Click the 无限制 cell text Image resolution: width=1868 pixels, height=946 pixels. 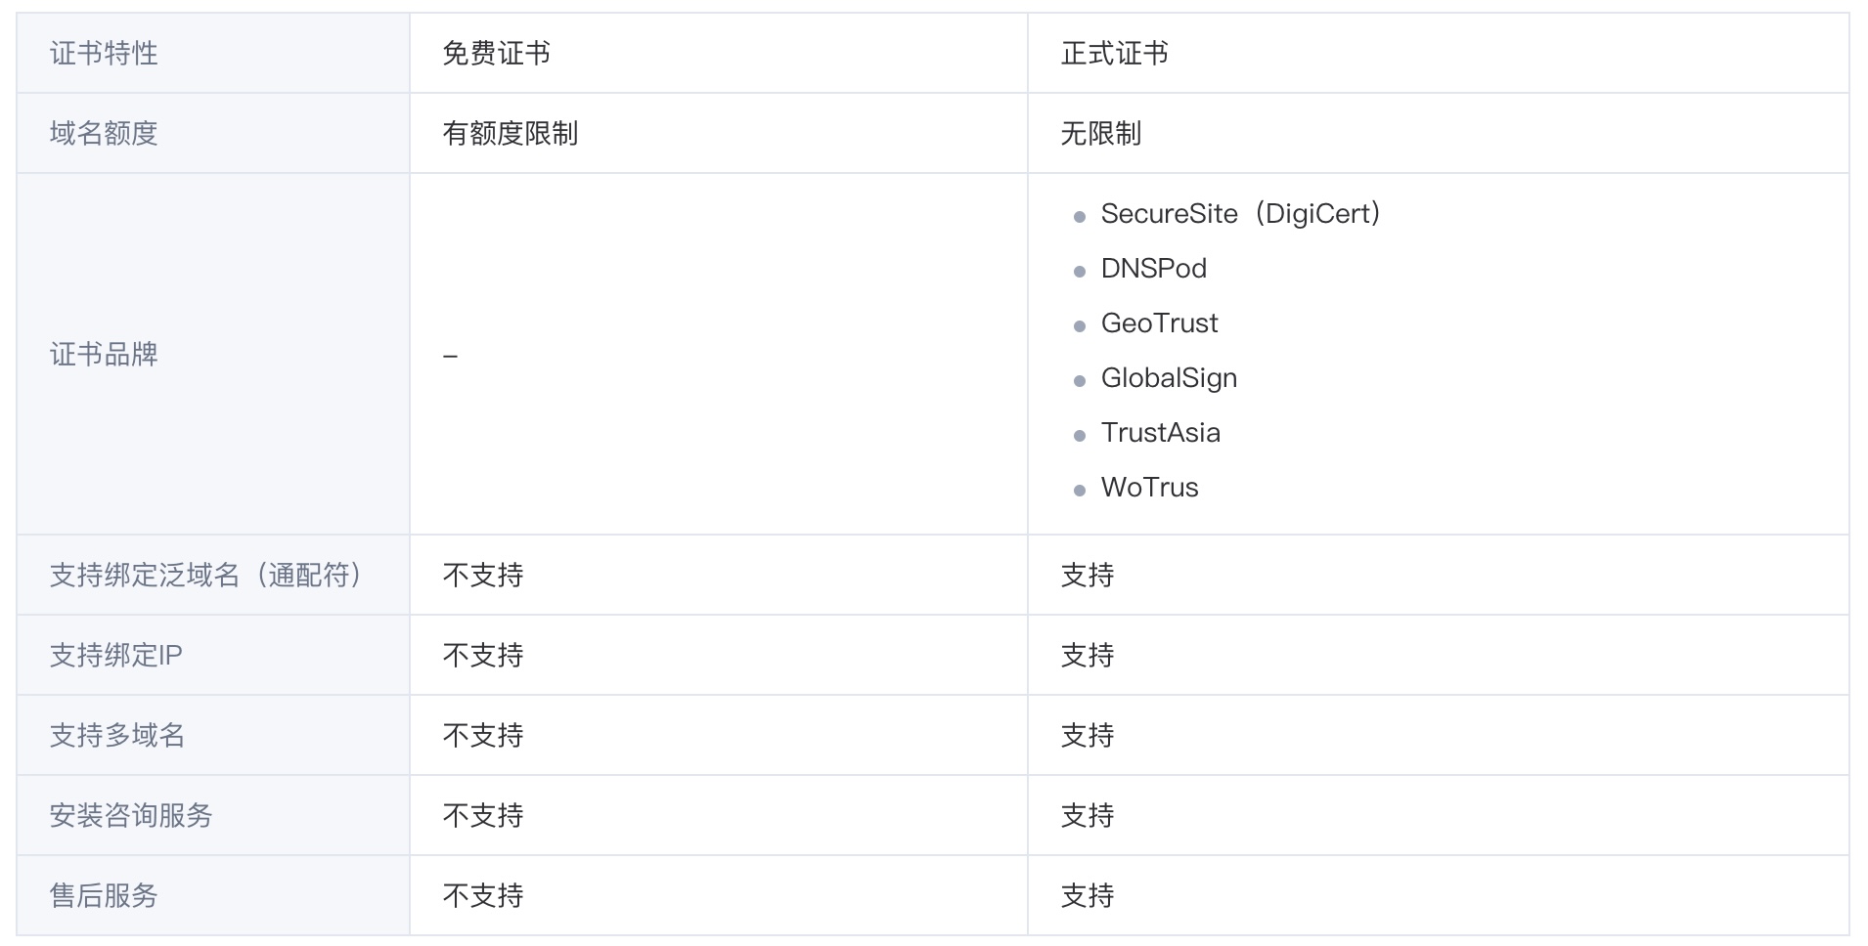(1100, 133)
